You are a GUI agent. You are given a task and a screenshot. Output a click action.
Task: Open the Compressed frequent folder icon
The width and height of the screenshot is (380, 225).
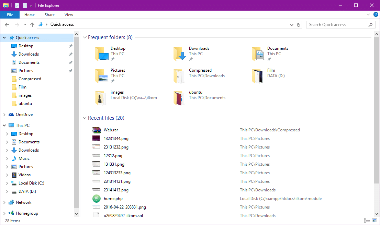tap(179, 76)
